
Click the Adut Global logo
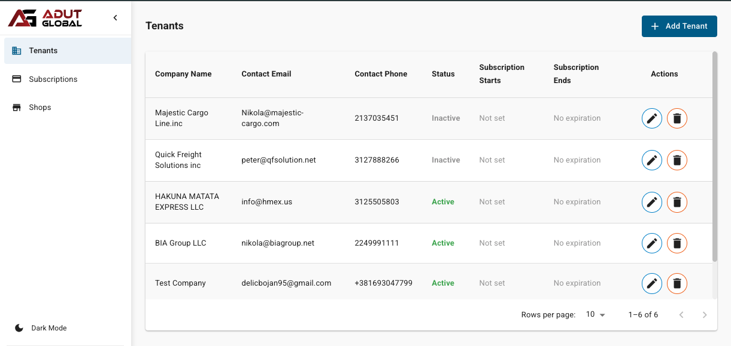(46, 18)
